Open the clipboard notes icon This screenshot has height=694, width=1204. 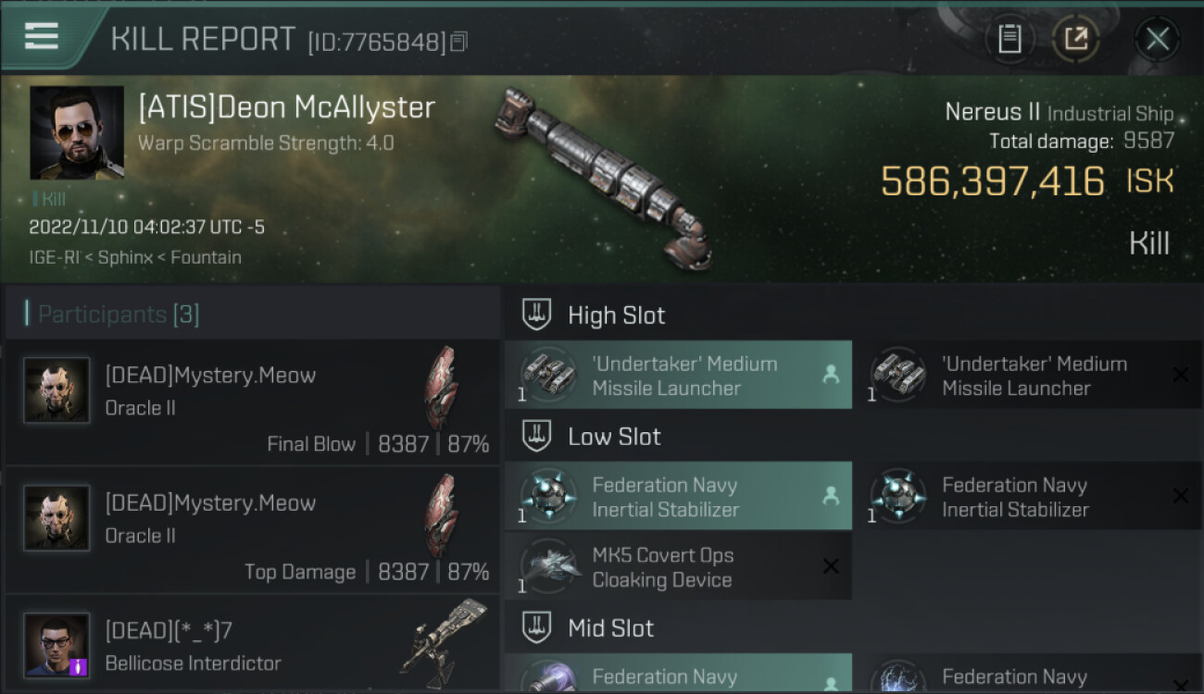coord(1010,39)
